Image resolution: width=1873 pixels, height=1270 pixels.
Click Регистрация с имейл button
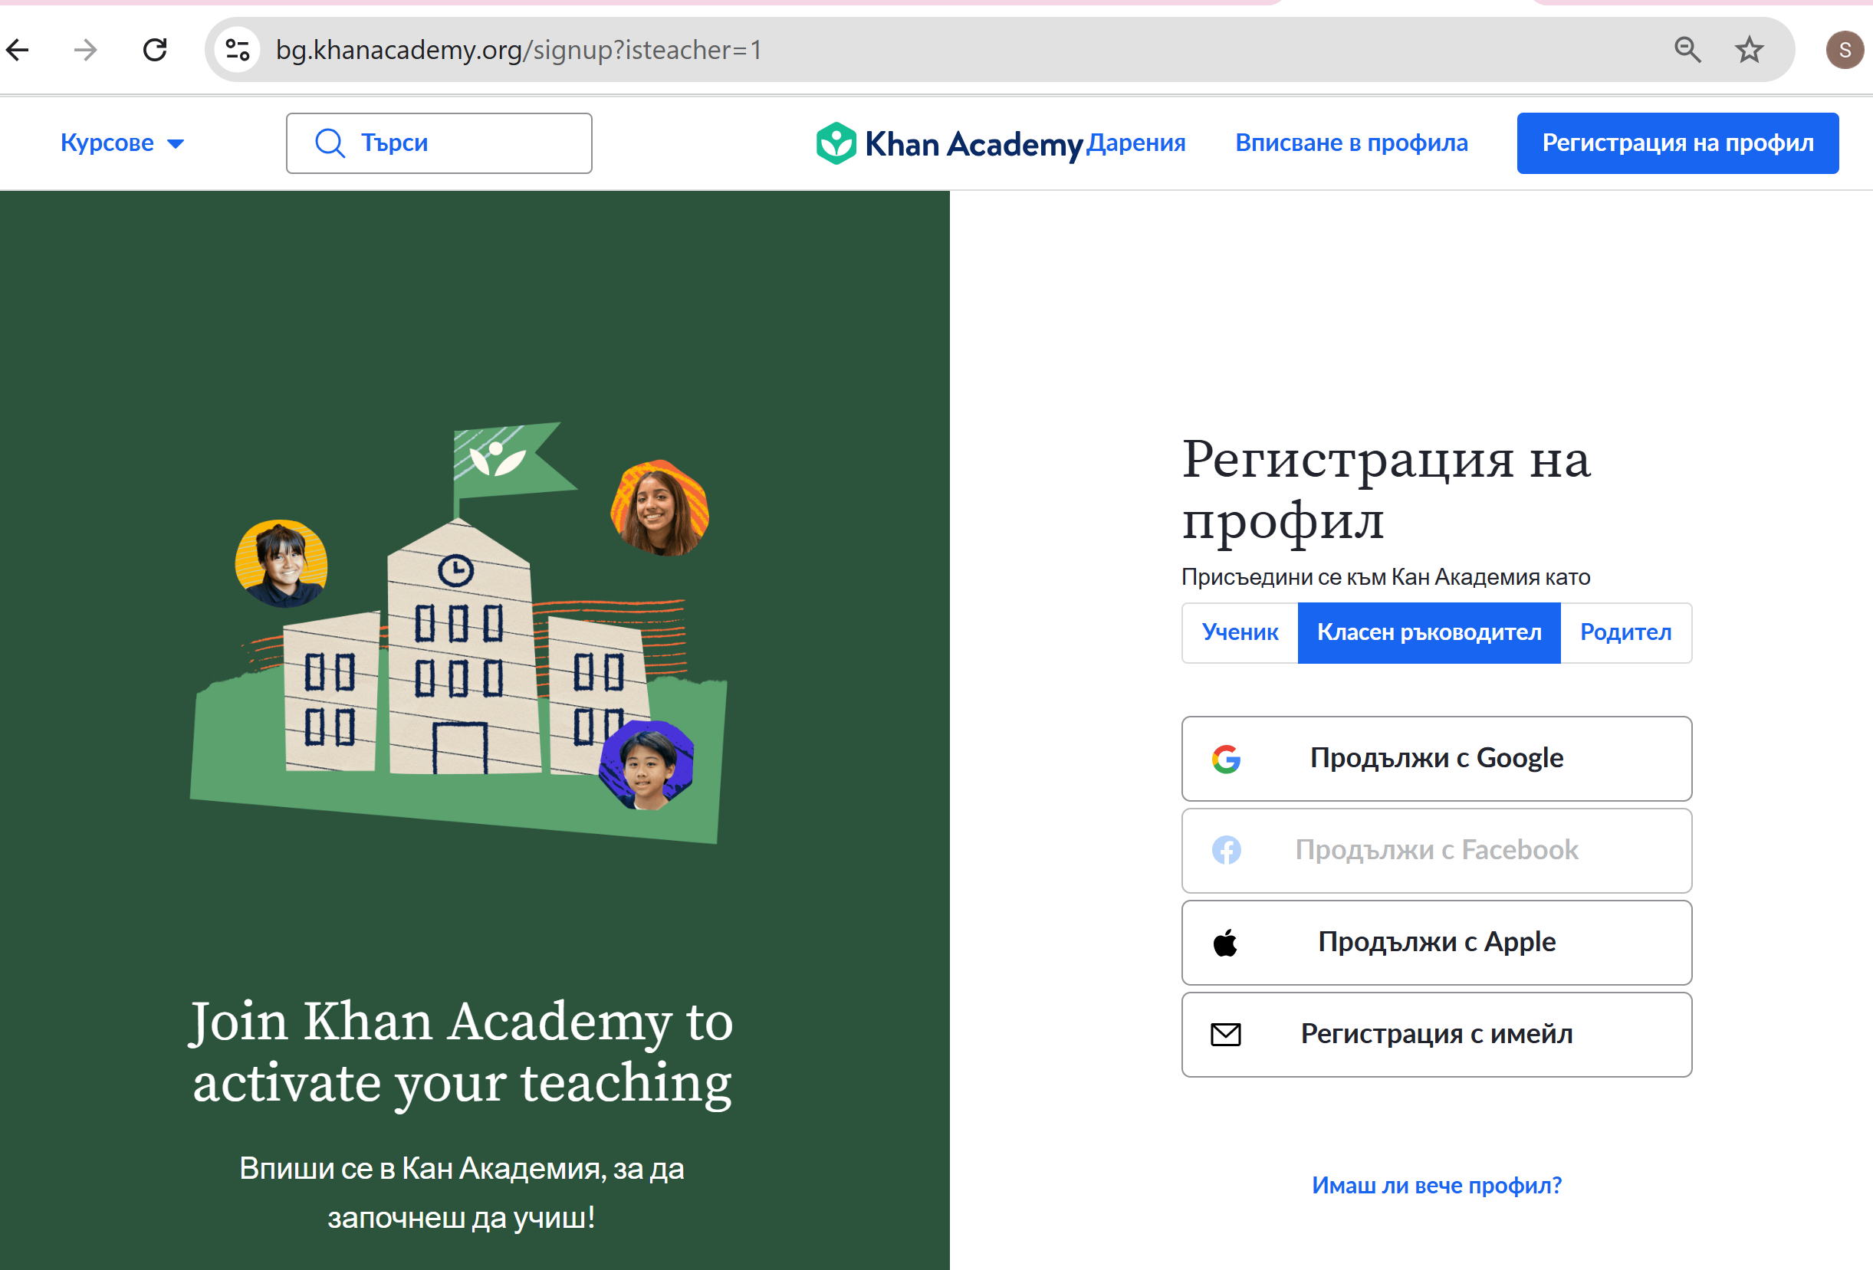pyautogui.click(x=1436, y=1034)
